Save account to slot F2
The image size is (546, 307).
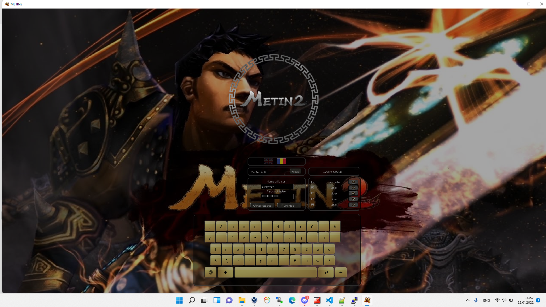(x=353, y=188)
